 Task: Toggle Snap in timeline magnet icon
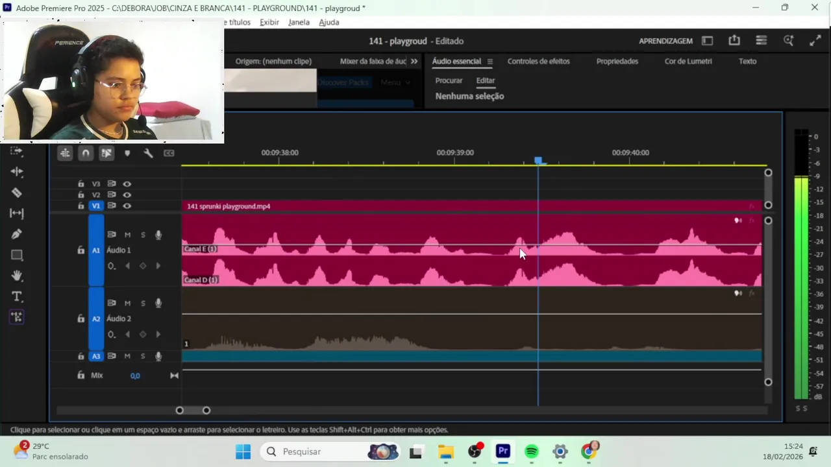(86, 153)
